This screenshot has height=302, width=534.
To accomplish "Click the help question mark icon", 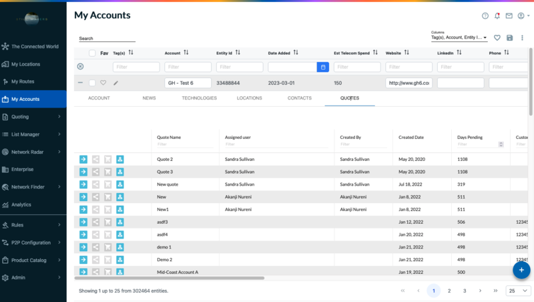I will coord(485,15).
